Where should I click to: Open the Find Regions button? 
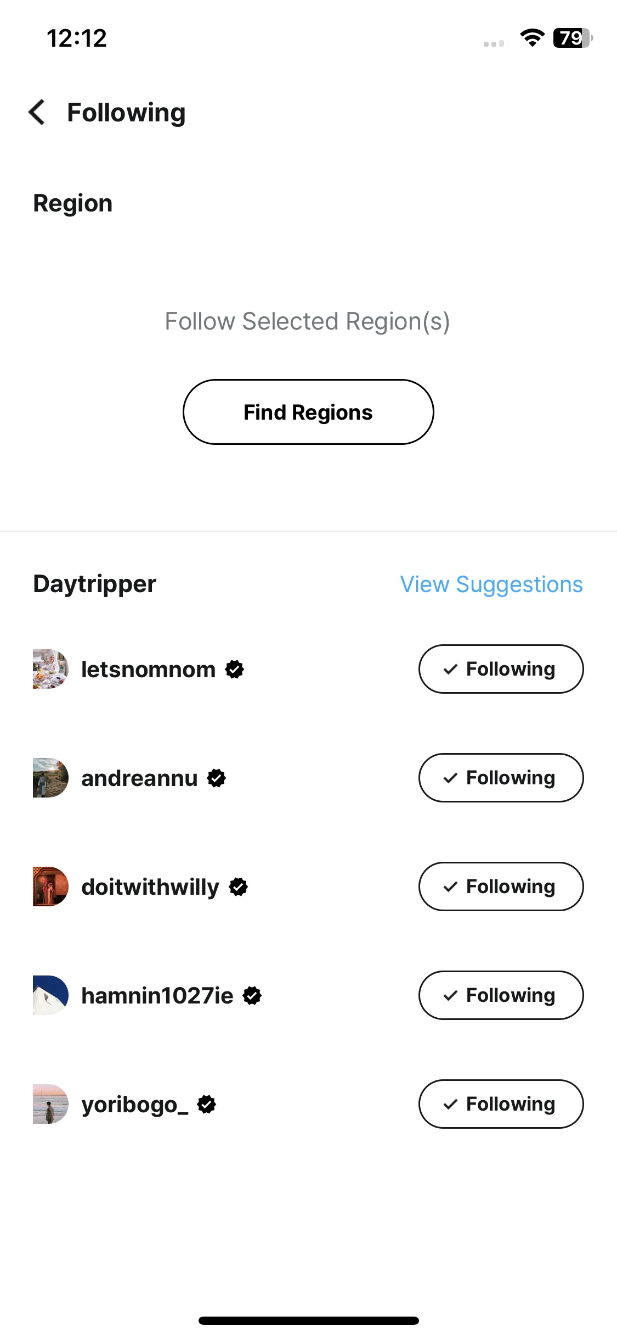(x=308, y=412)
